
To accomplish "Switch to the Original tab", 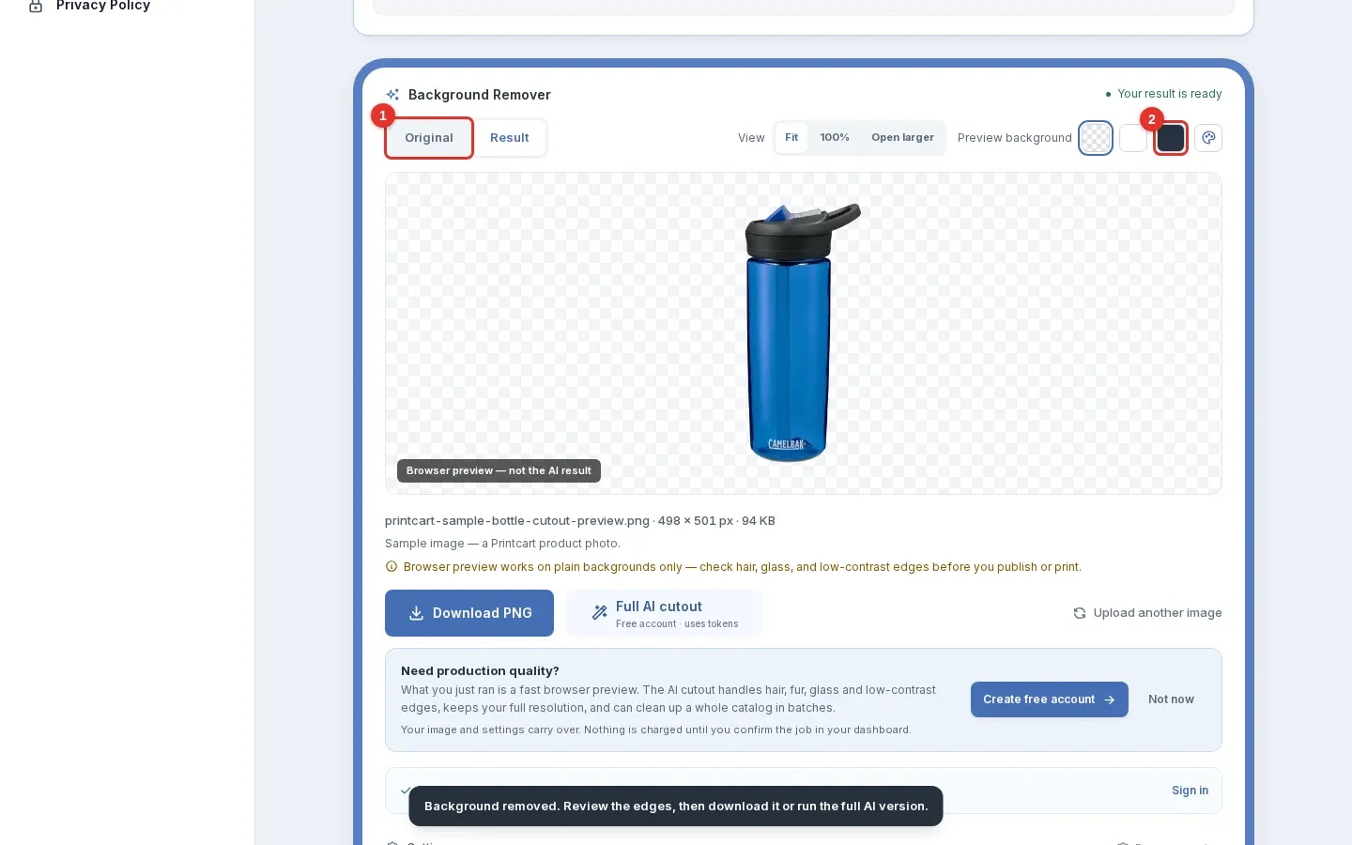I will (429, 138).
